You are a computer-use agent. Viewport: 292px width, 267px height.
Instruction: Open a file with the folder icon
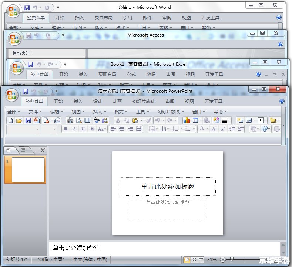[x=19, y=120]
